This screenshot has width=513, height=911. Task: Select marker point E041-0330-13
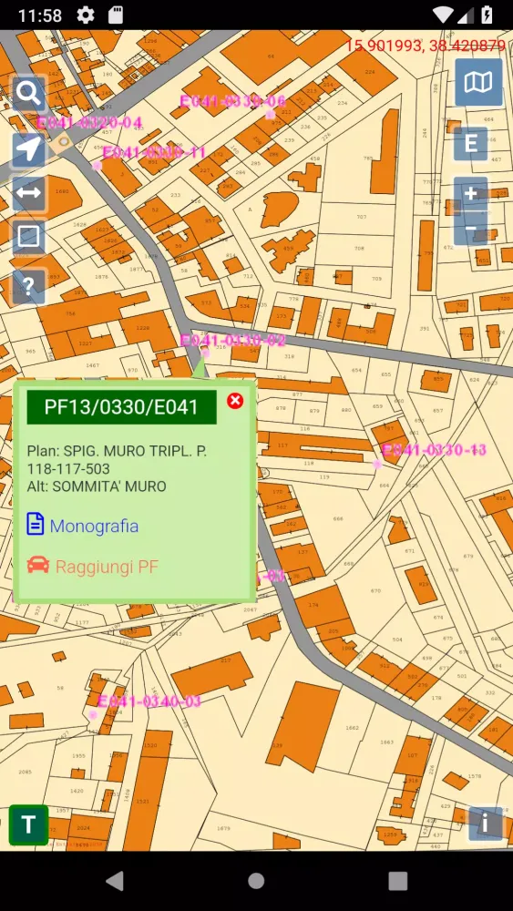377,465
